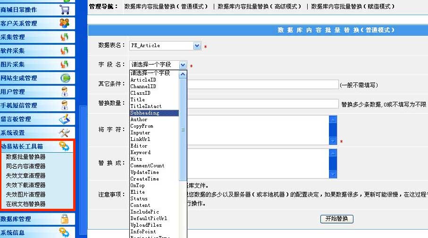This screenshot has width=428, height=238.
Task: Click the gears icon beside 系统信息
Action: click(x=64, y=232)
